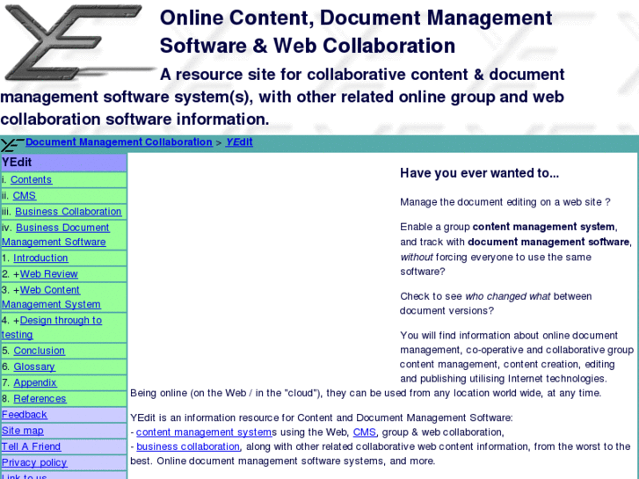The height and width of the screenshot is (479, 639).
Task: Open Business Document Management Software link
Action: coord(55,235)
